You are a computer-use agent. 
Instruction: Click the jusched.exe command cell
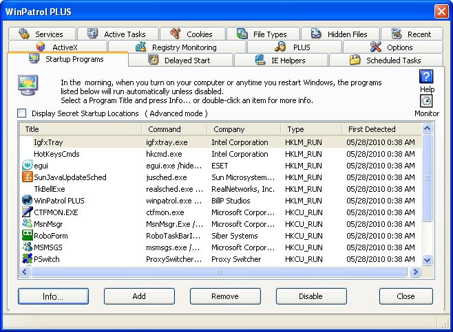pos(167,177)
